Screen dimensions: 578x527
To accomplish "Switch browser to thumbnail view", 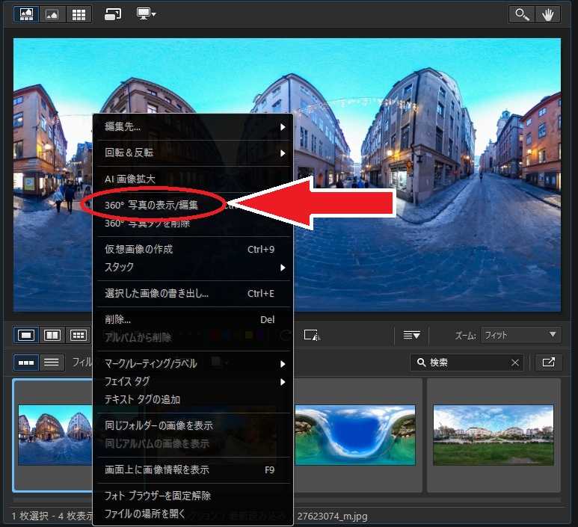I will pos(26,363).
